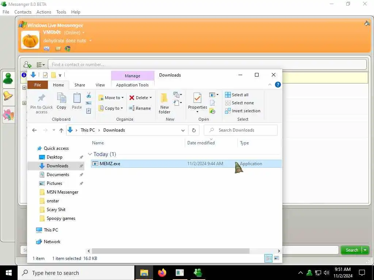Switch to large thumbnails view icon
The height and width of the screenshot is (280, 374).
(276, 258)
